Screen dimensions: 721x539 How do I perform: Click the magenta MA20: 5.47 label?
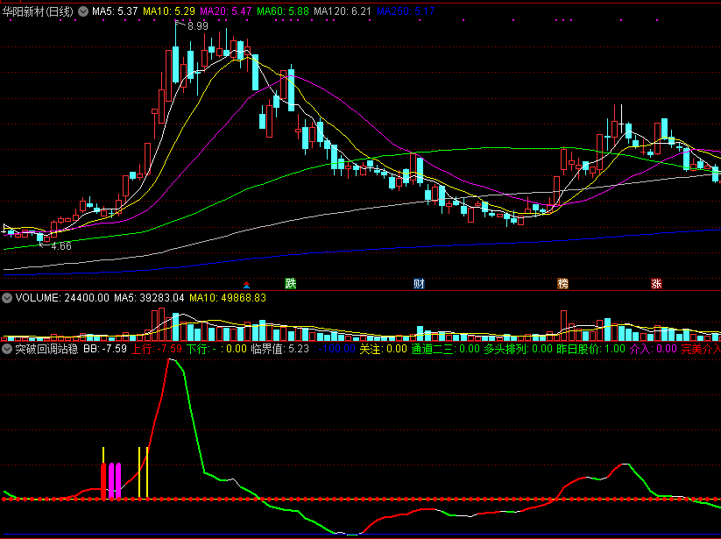tap(226, 11)
